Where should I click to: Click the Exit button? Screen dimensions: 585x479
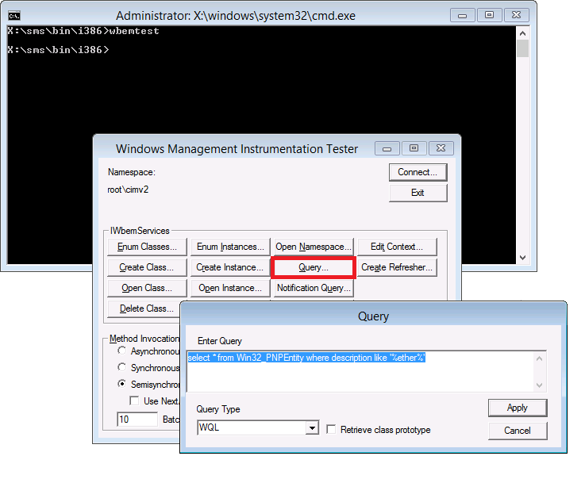pos(418,193)
